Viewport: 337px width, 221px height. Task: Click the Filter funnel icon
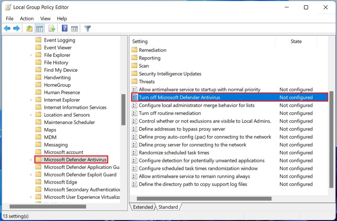88,28
